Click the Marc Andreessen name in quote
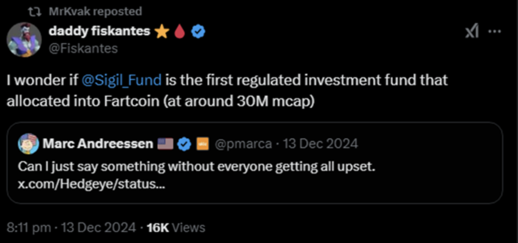This screenshot has width=518, height=243. point(98,144)
